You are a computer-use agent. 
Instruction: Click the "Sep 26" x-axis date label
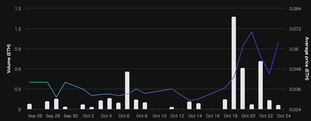pyautogui.click(x=35, y=116)
